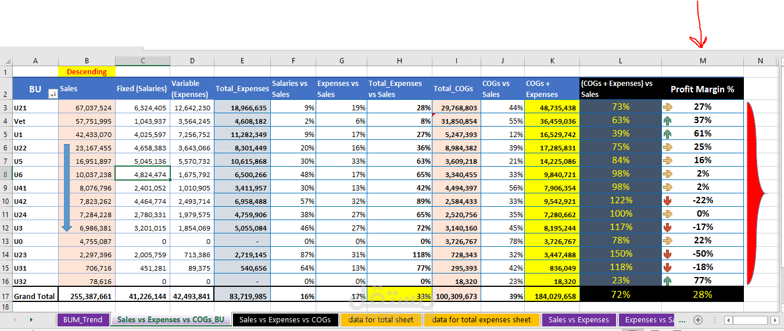Click the sideways arrow icon in U41 row
This screenshot has width=784, height=331.
(x=667, y=187)
